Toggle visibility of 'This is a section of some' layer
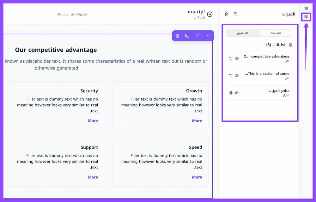The image size is (316, 202). point(237,76)
